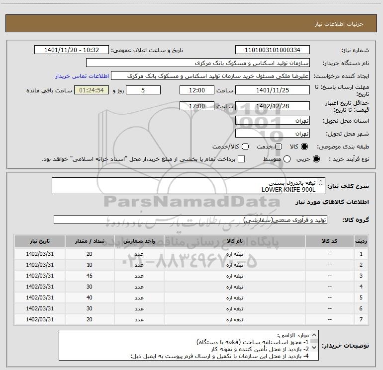Click the delivery city field تهران
The height and width of the screenshot is (370, 383).
tap(273, 133)
